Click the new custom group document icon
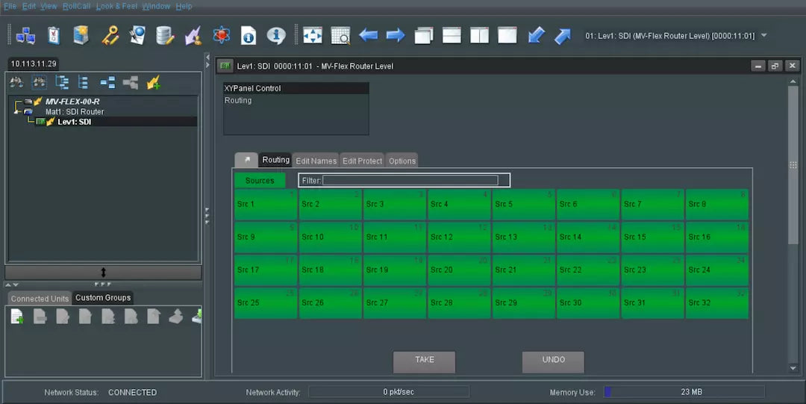This screenshot has height=404, width=806. point(17,317)
